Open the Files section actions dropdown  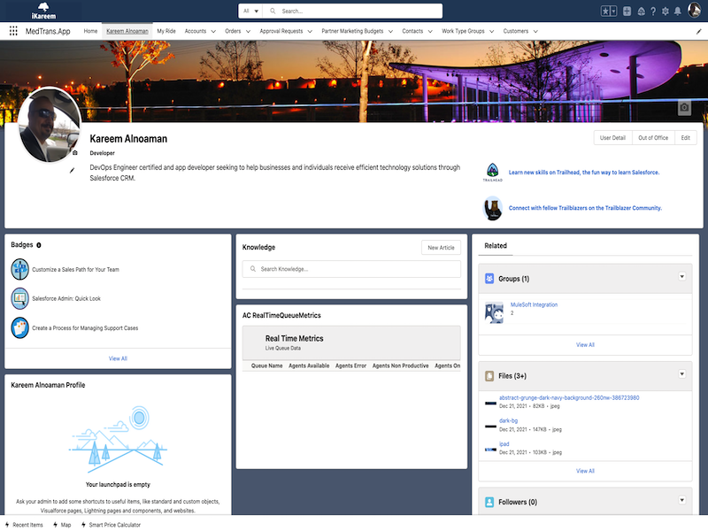tap(682, 374)
